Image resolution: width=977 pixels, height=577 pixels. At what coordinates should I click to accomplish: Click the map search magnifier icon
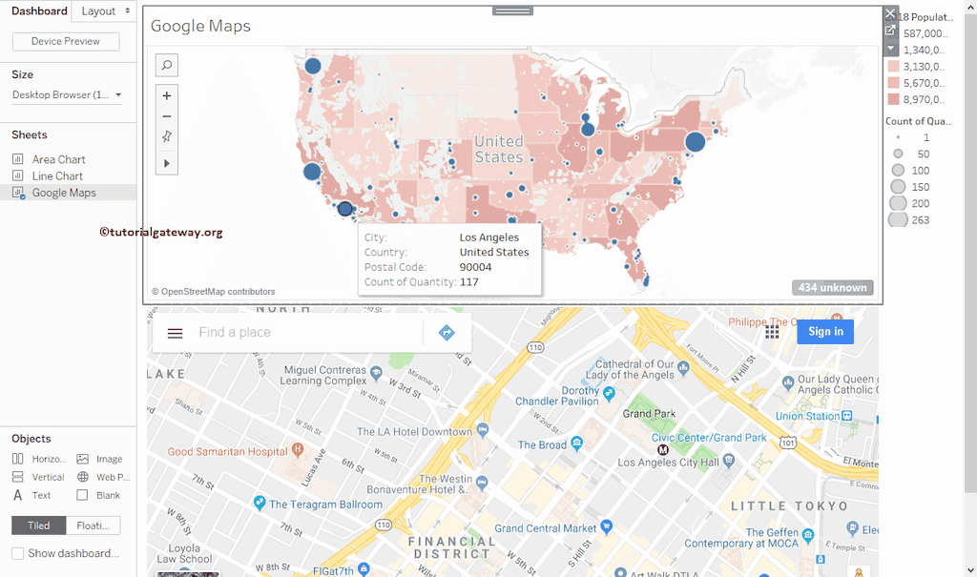[x=167, y=65]
